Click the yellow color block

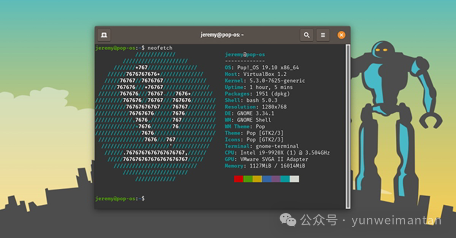click(x=258, y=179)
